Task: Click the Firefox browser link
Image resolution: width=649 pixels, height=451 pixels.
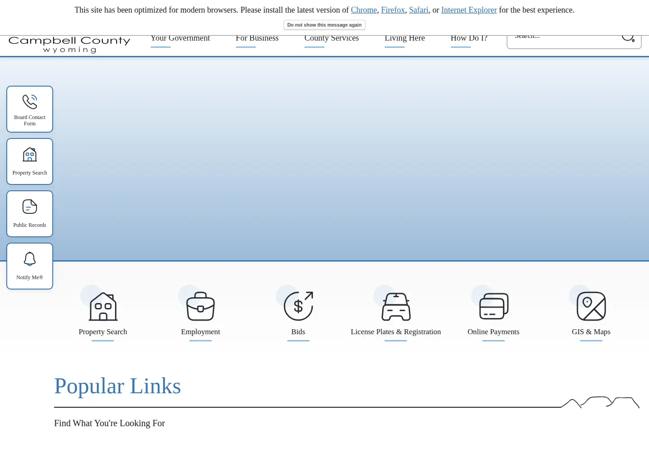Action: point(393,10)
